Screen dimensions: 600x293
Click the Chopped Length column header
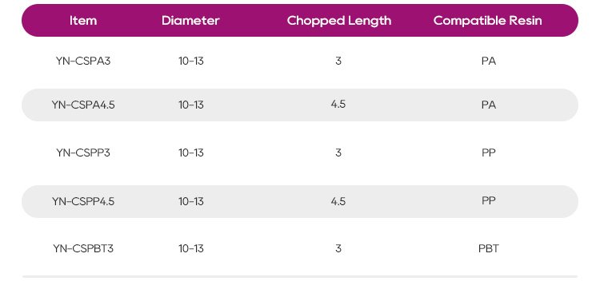click(x=339, y=21)
